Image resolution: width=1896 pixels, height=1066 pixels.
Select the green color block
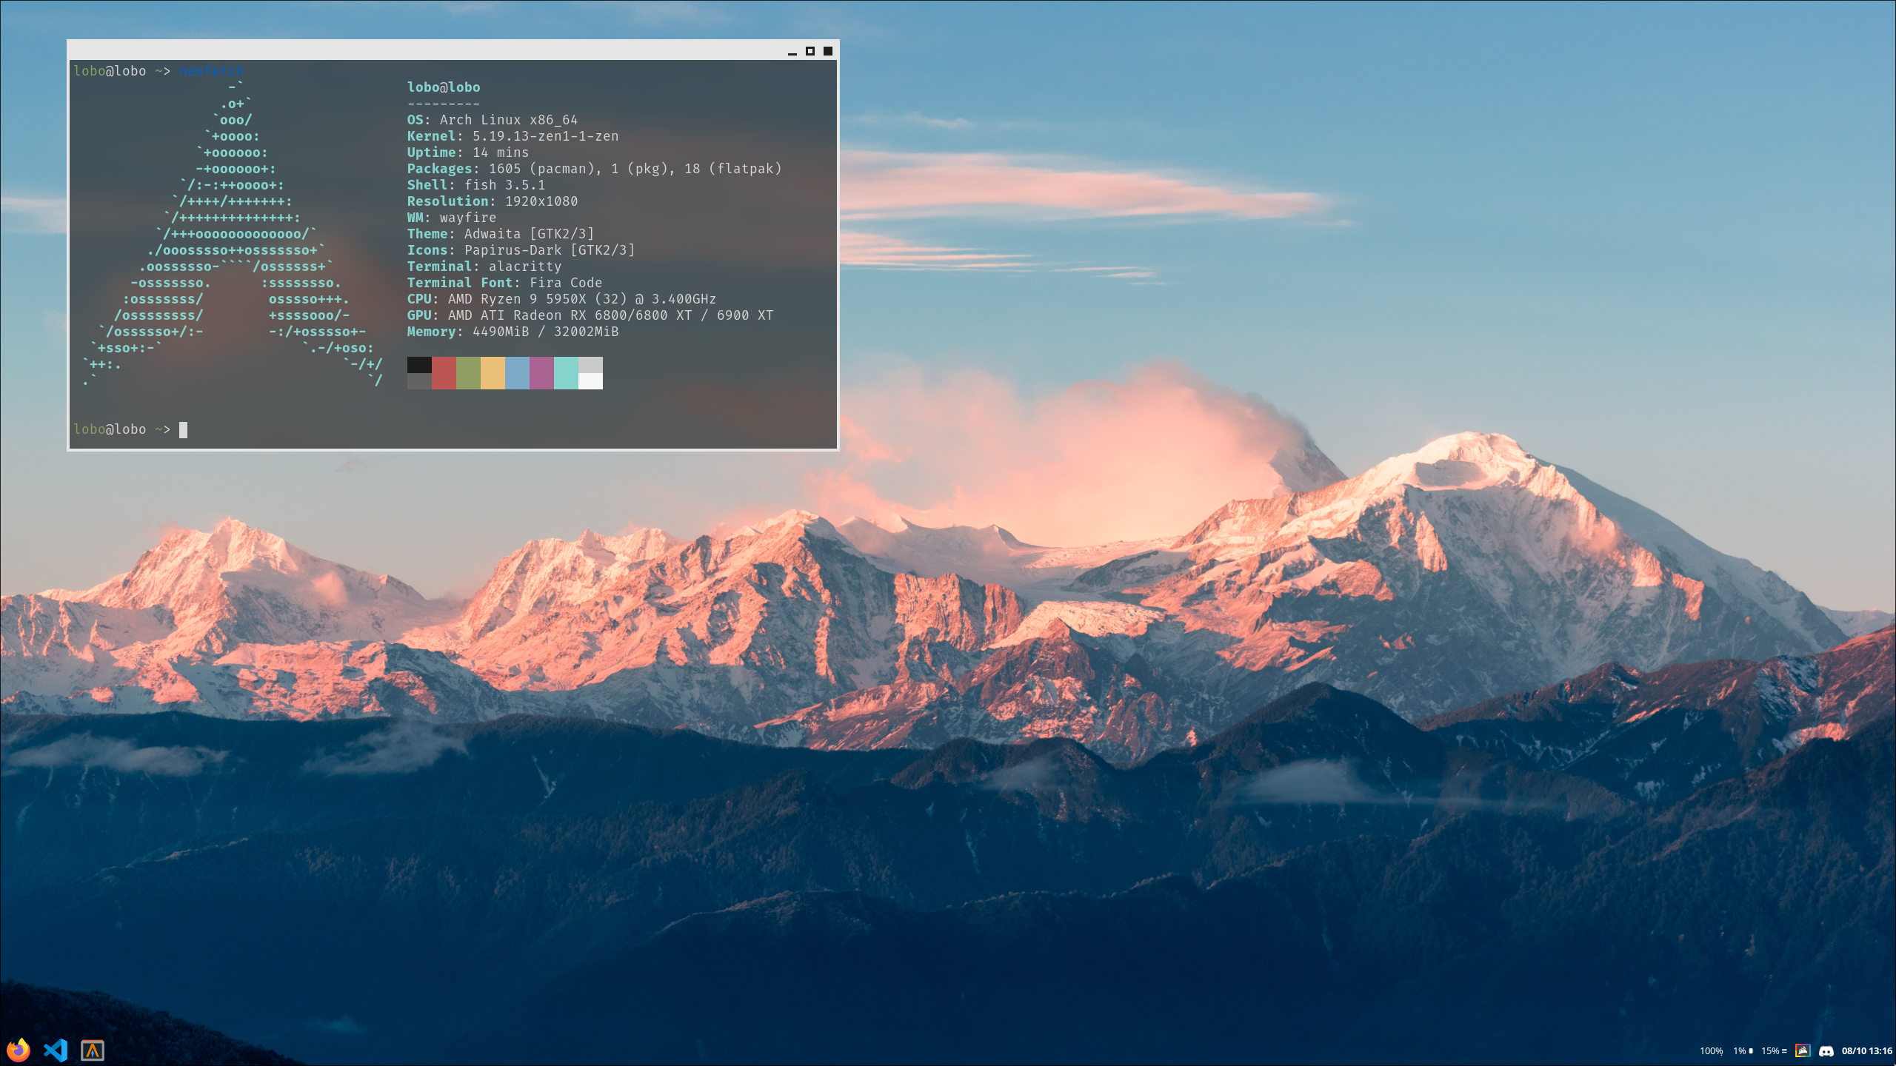(468, 372)
